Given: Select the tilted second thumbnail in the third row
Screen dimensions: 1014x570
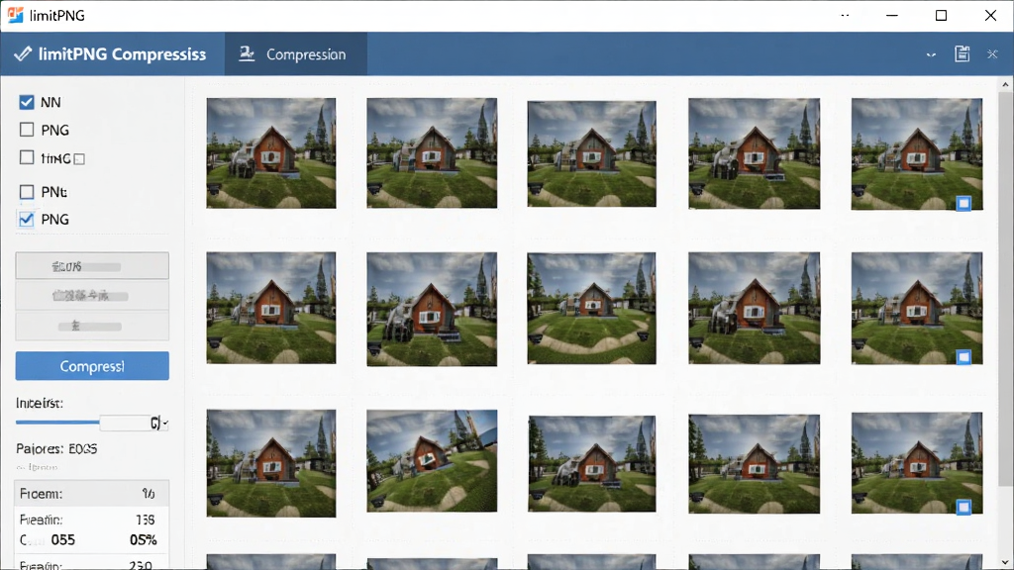Looking at the screenshot, I should [x=432, y=461].
